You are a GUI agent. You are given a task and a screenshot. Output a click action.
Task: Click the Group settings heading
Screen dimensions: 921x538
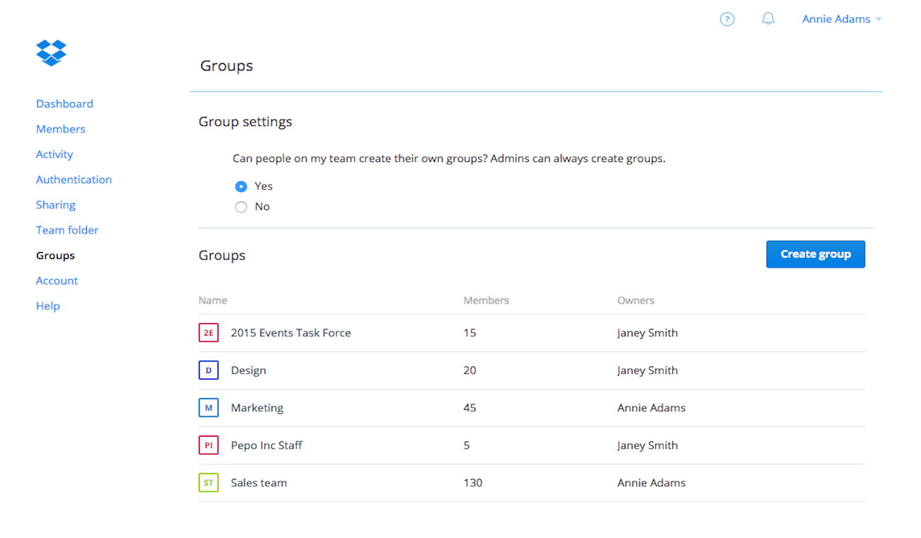coord(245,122)
